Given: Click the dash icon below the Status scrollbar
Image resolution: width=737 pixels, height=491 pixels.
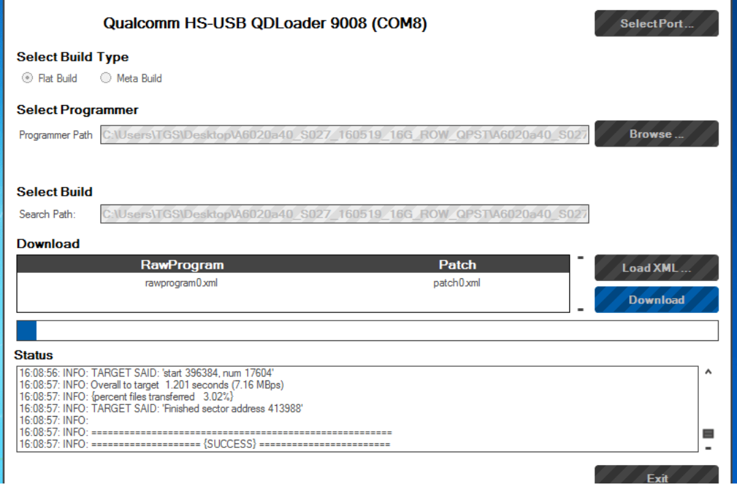Looking at the screenshot, I should (x=708, y=448).
